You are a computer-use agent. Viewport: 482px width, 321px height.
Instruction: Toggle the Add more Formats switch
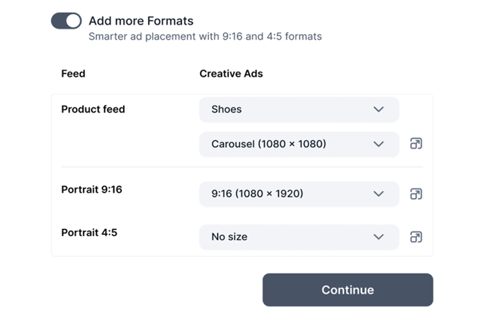(66, 21)
